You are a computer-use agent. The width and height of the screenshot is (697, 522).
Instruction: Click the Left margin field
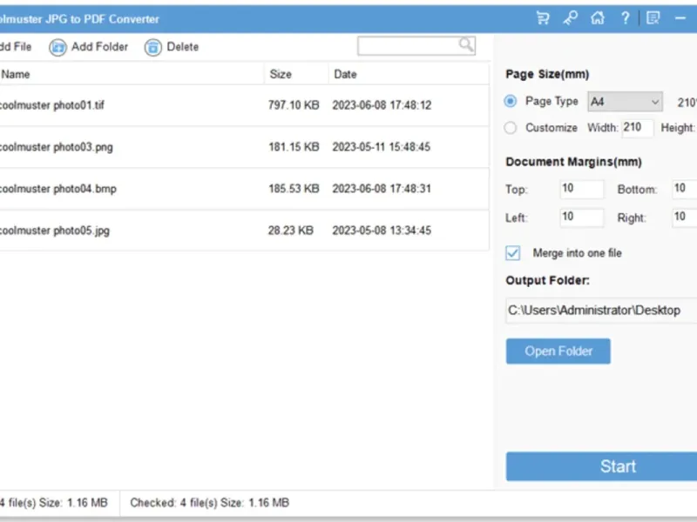pyautogui.click(x=581, y=217)
